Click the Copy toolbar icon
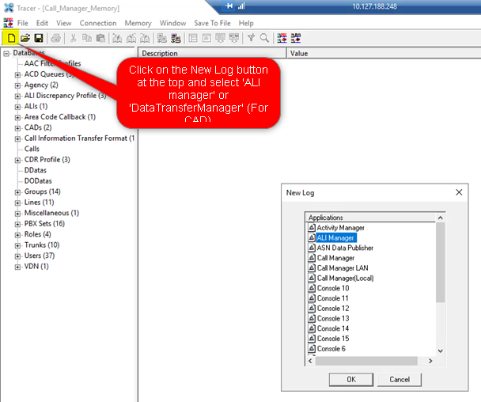The width and height of the screenshot is (481, 402). (x=87, y=38)
